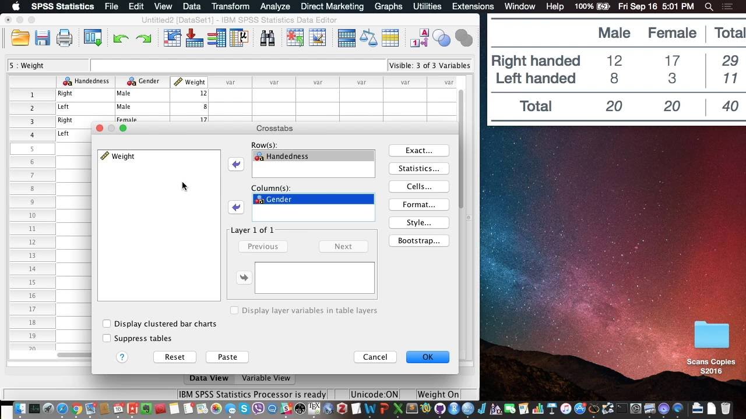Select Handedness in the Row(s) list
746x419 pixels.
click(314, 156)
